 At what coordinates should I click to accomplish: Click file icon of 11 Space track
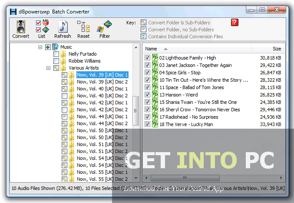(155, 87)
